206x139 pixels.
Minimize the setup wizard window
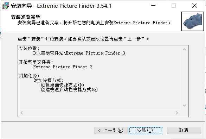153,6
